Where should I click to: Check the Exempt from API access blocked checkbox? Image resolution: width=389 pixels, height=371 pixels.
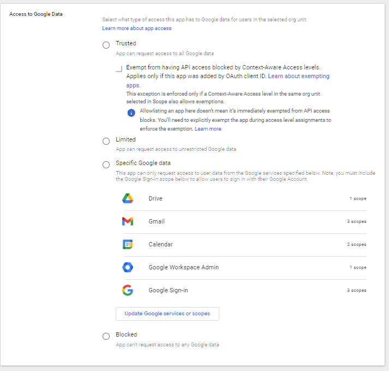[119, 69]
